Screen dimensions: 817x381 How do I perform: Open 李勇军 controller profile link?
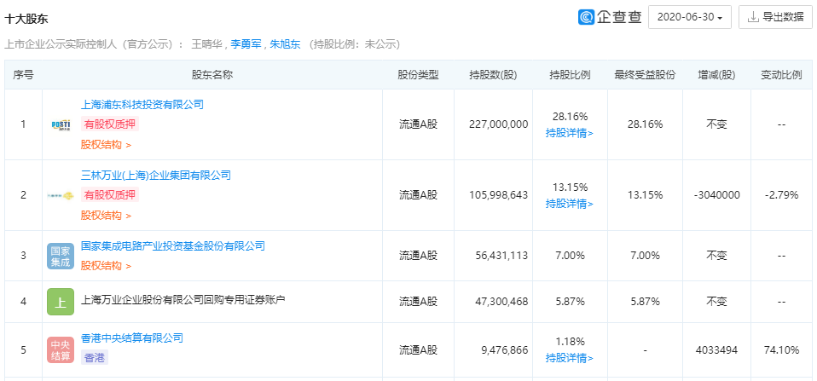[x=246, y=44]
